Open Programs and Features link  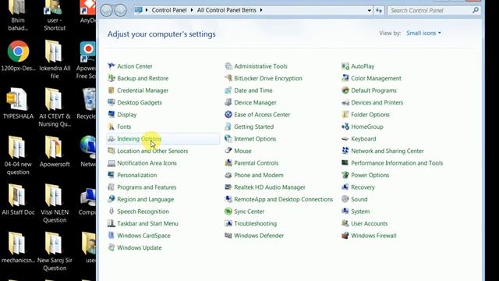click(x=147, y=187)
